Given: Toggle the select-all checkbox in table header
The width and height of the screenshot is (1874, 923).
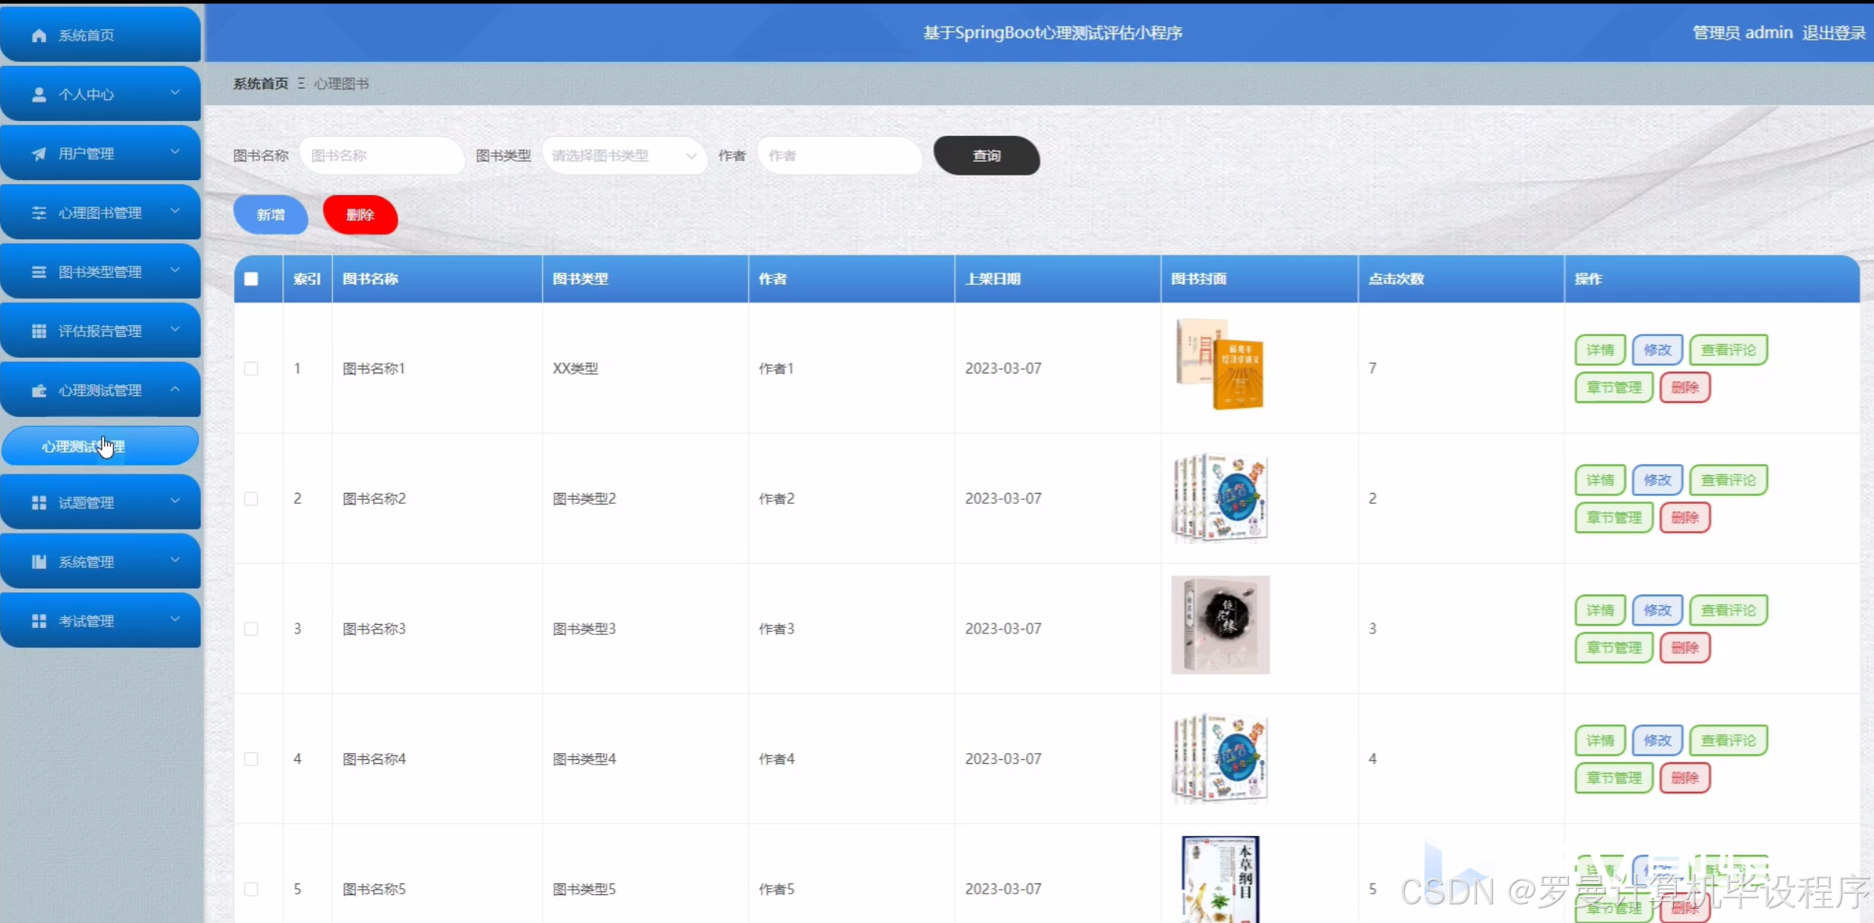Looking at the screenshot, I should pyautogui.click(x=251, y=279).
